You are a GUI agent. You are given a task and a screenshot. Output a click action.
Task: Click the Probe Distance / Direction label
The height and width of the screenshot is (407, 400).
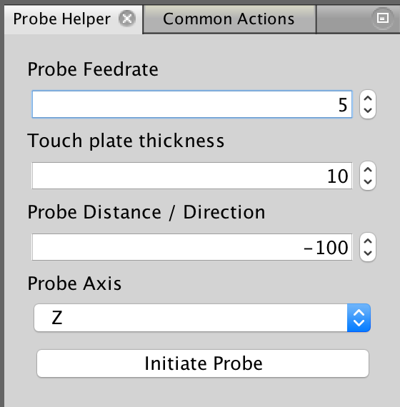[x=146, y=212]
